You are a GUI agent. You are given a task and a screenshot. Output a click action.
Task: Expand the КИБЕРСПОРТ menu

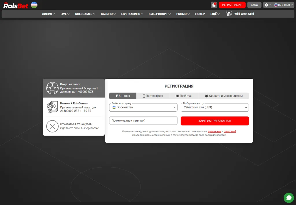pyautogui.click(x=160, y=14)
